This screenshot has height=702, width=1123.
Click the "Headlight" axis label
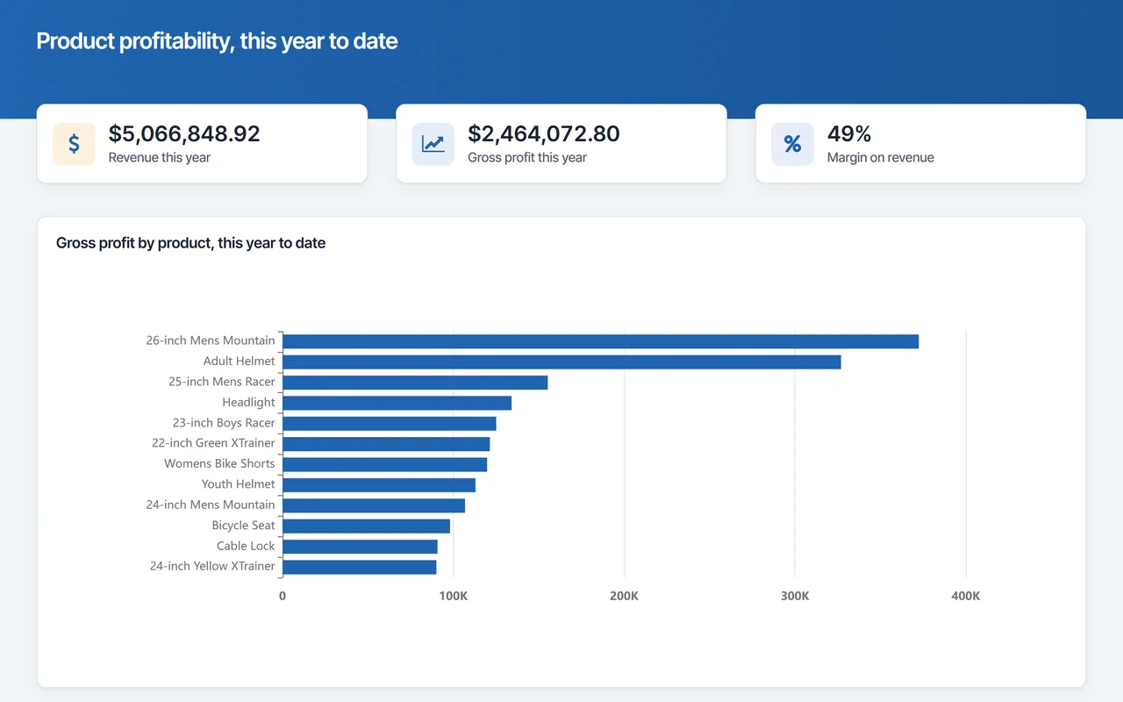tap(249, 402)
